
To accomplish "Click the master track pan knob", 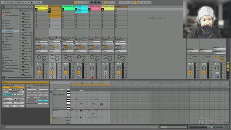I will [217, 68].
